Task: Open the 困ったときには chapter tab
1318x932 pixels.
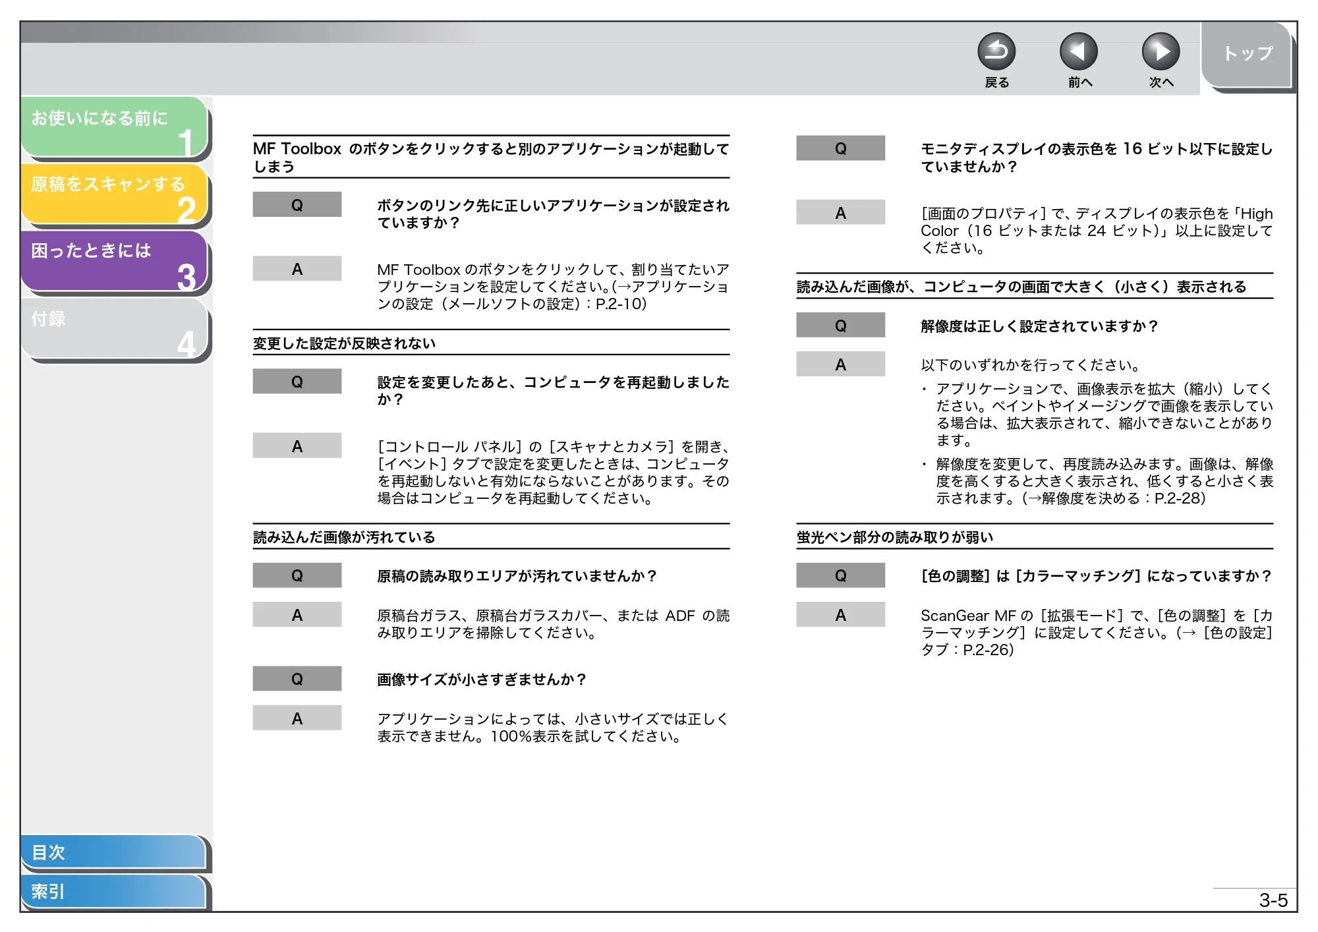Action: (x=115, y=261)
